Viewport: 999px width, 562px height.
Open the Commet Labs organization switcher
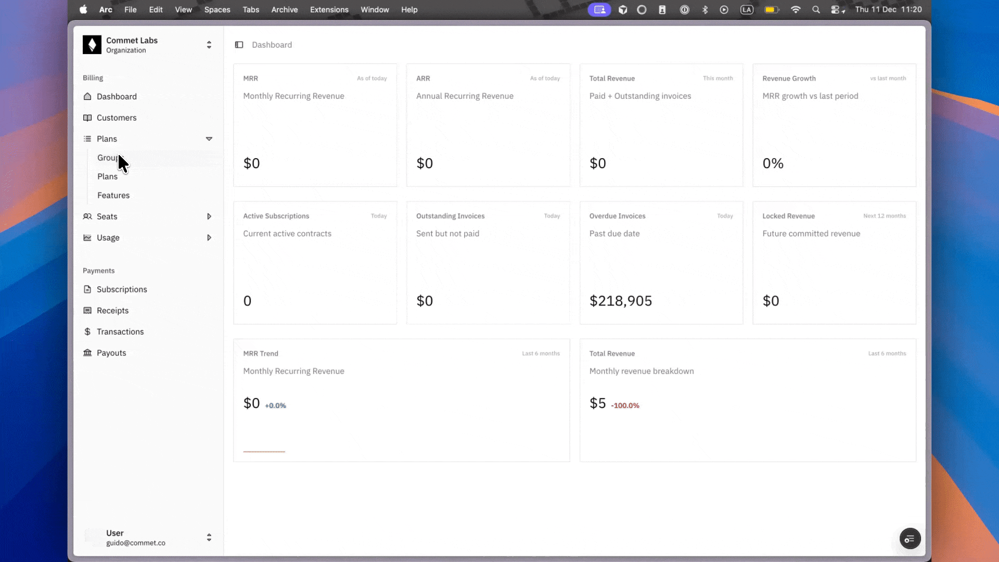tap(209, 45)
